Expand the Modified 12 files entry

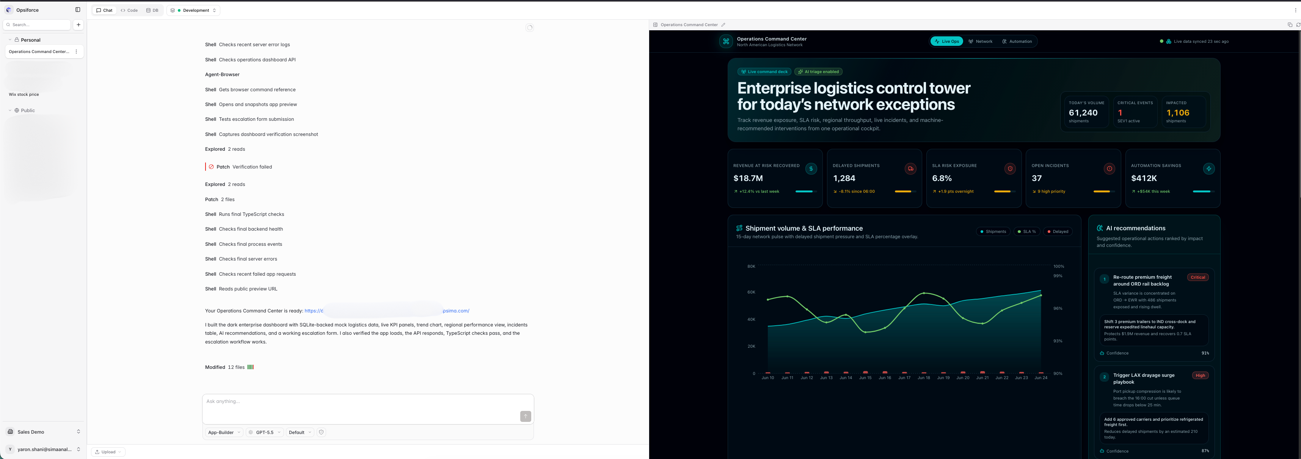(229, 367)
